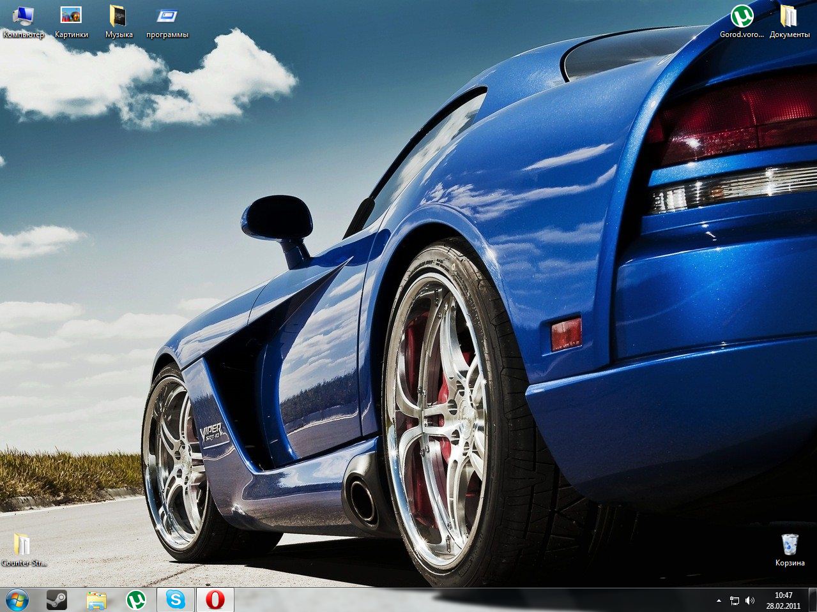Click the Музыка folder on desktop

(x=119, y=16)
